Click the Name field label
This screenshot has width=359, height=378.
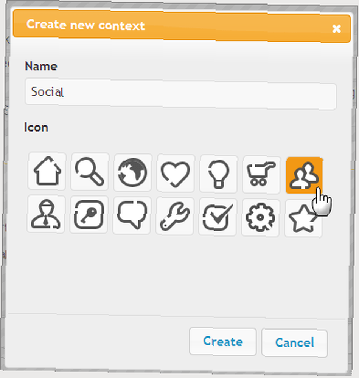(41, 66)
